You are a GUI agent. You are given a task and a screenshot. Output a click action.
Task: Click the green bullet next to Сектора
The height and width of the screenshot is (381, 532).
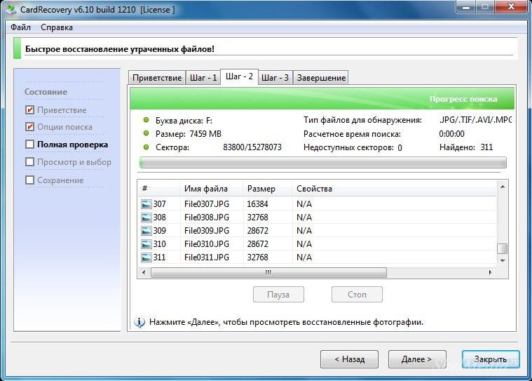(146, 147)
